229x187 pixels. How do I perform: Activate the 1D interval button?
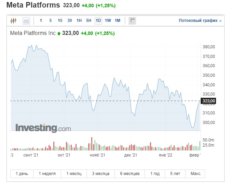click(x=98, y=21)
